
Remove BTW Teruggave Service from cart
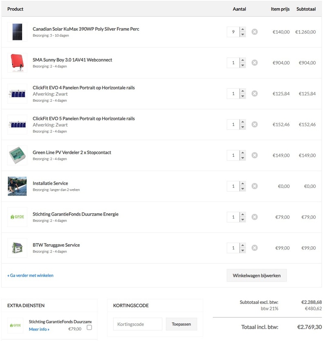pyautogui.click(x=255, y=248)
